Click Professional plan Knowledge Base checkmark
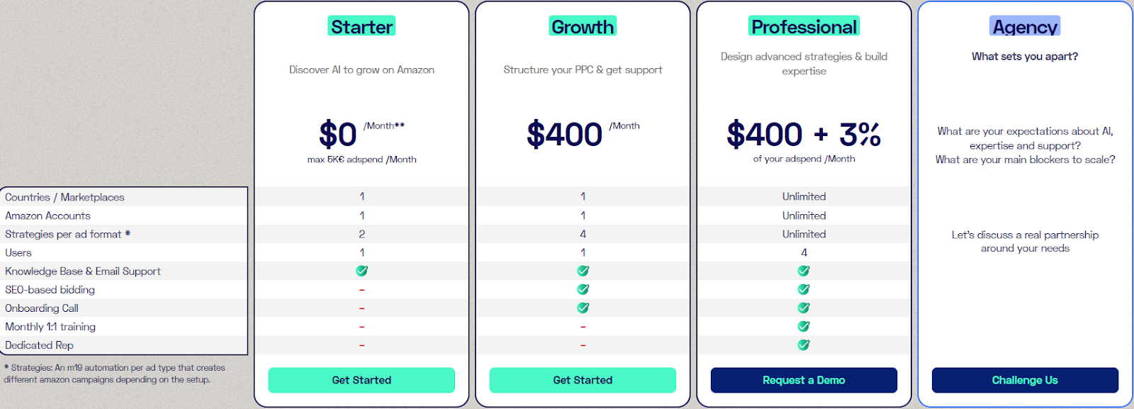 pyautogui.click(x=804, y=271)
